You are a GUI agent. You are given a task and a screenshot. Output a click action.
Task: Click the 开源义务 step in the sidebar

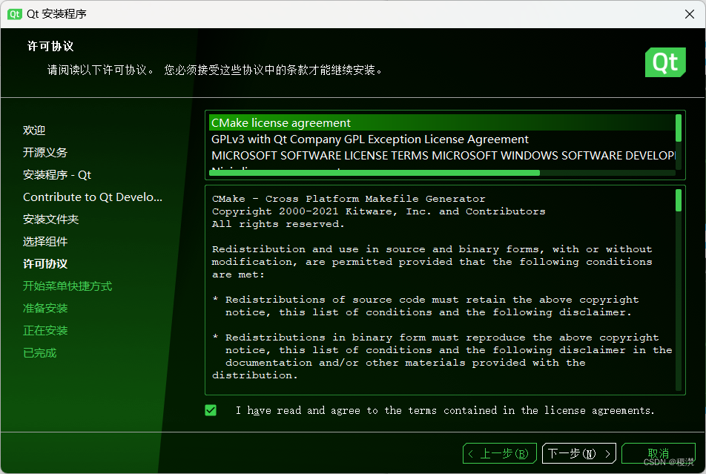coord(45,152)
